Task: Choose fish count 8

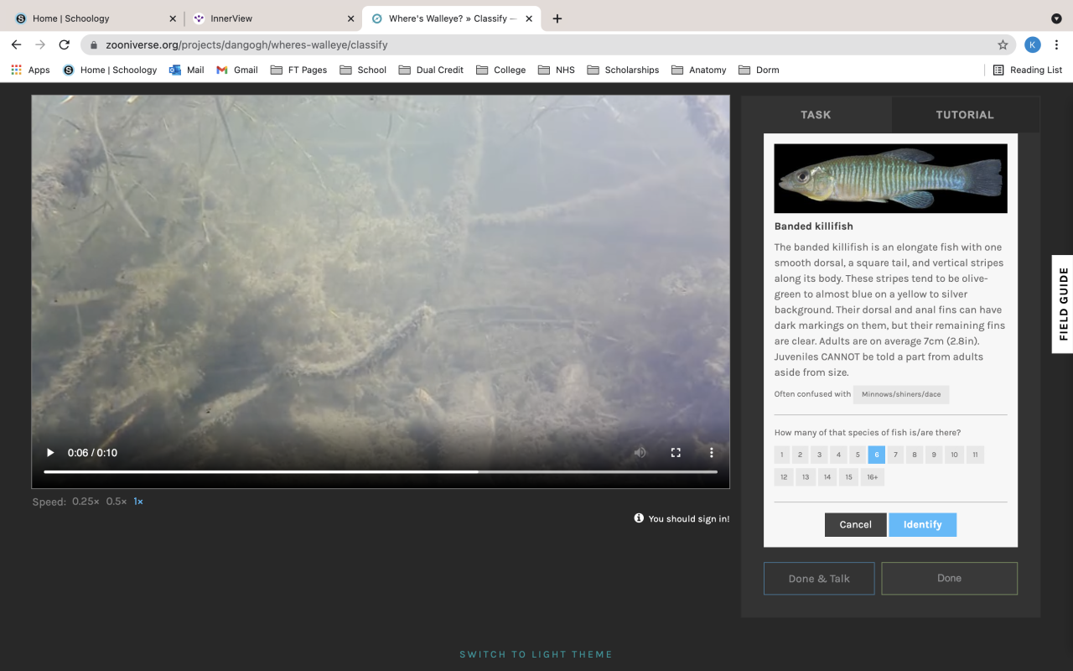Action: click(x=915, y=455)
